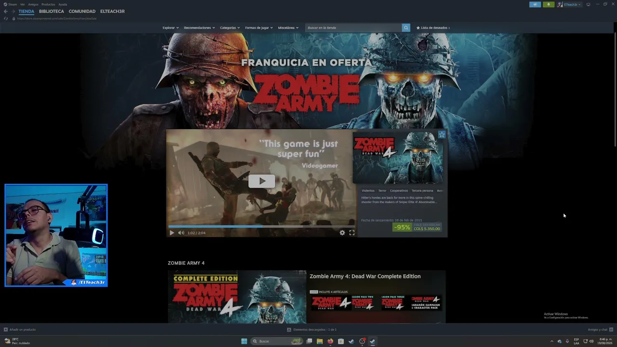Switch to the COMUNIDAD tab
Viewport: 617px width, 347px height.
click(82, 11)
